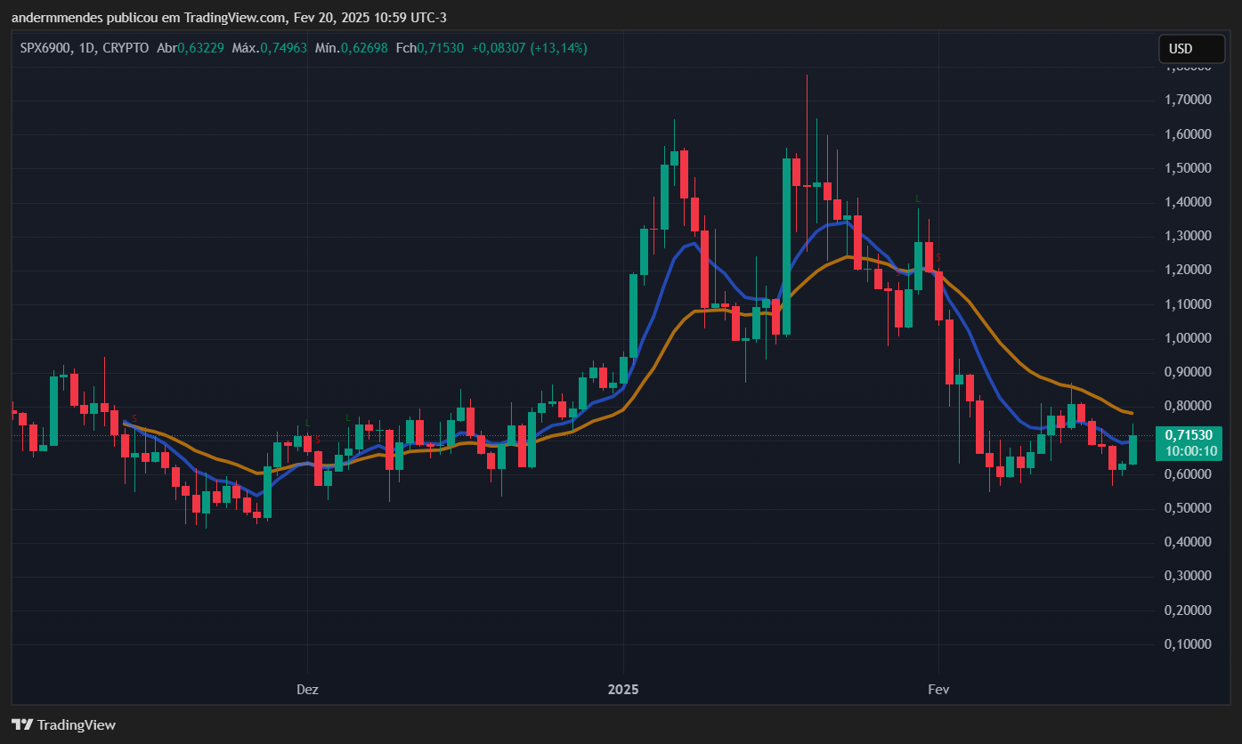
Task: Click the low value 0,62698
Action: [x=363, y=48]
